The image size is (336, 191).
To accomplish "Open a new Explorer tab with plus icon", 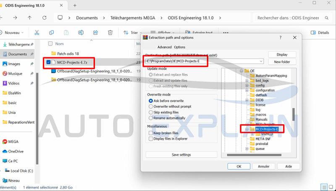I will [x=75, y=5].
